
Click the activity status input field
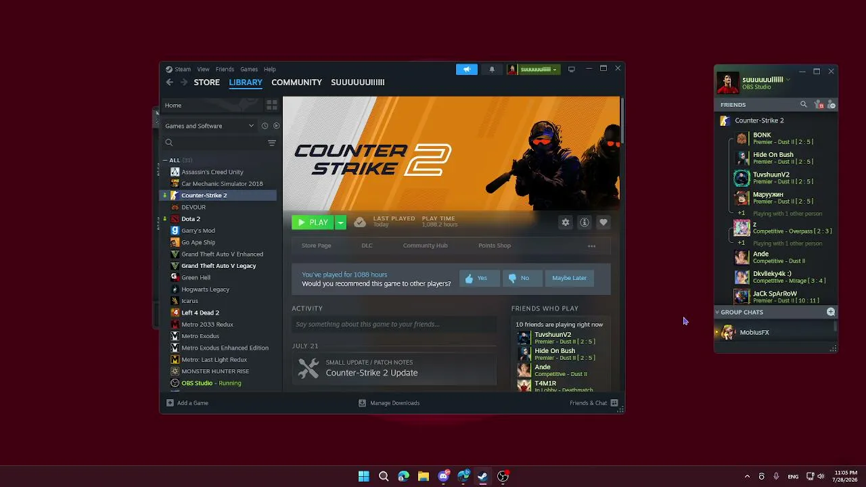pos(394,325)
